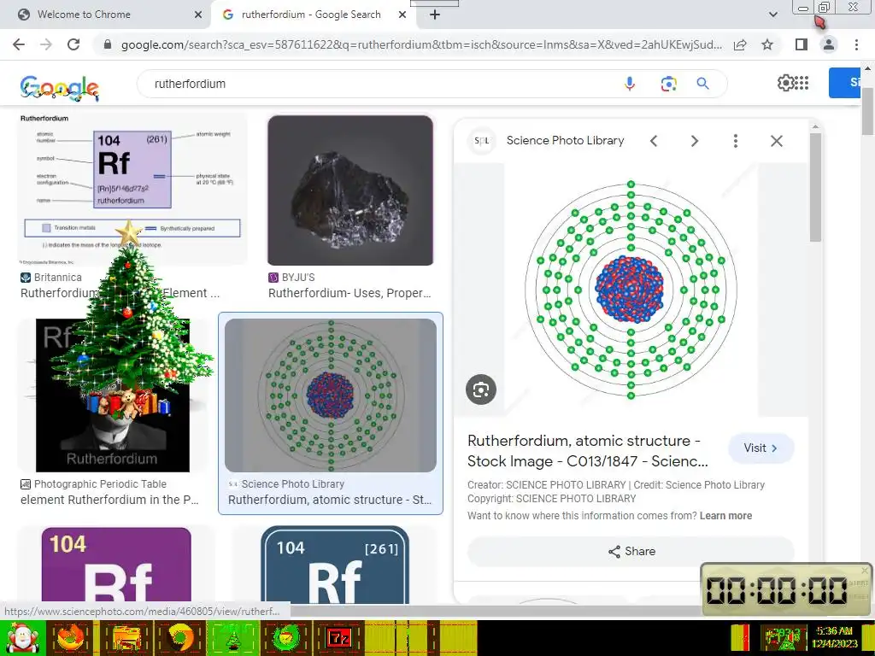This screenshot has width=875, height=656.
Task: Bookmark this page with the star
Action: point(767,44)
